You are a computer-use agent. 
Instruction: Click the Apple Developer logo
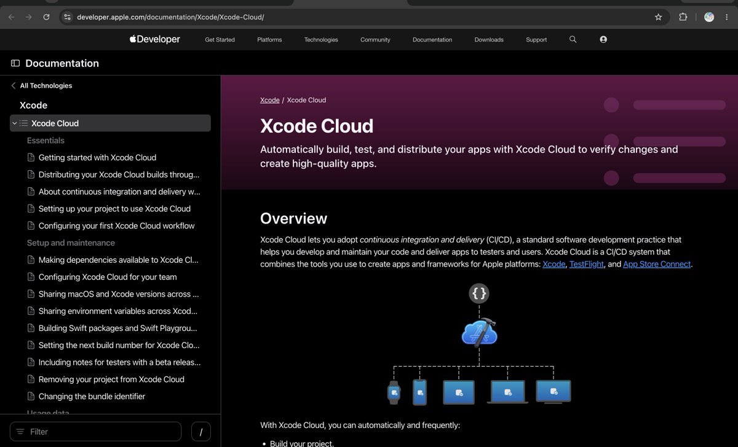pyautogui.click(x=154, y=39)
